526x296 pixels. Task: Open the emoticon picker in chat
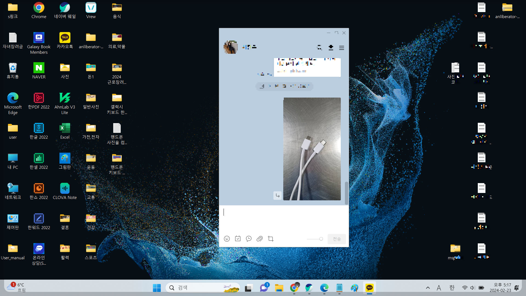coord(227,239)
